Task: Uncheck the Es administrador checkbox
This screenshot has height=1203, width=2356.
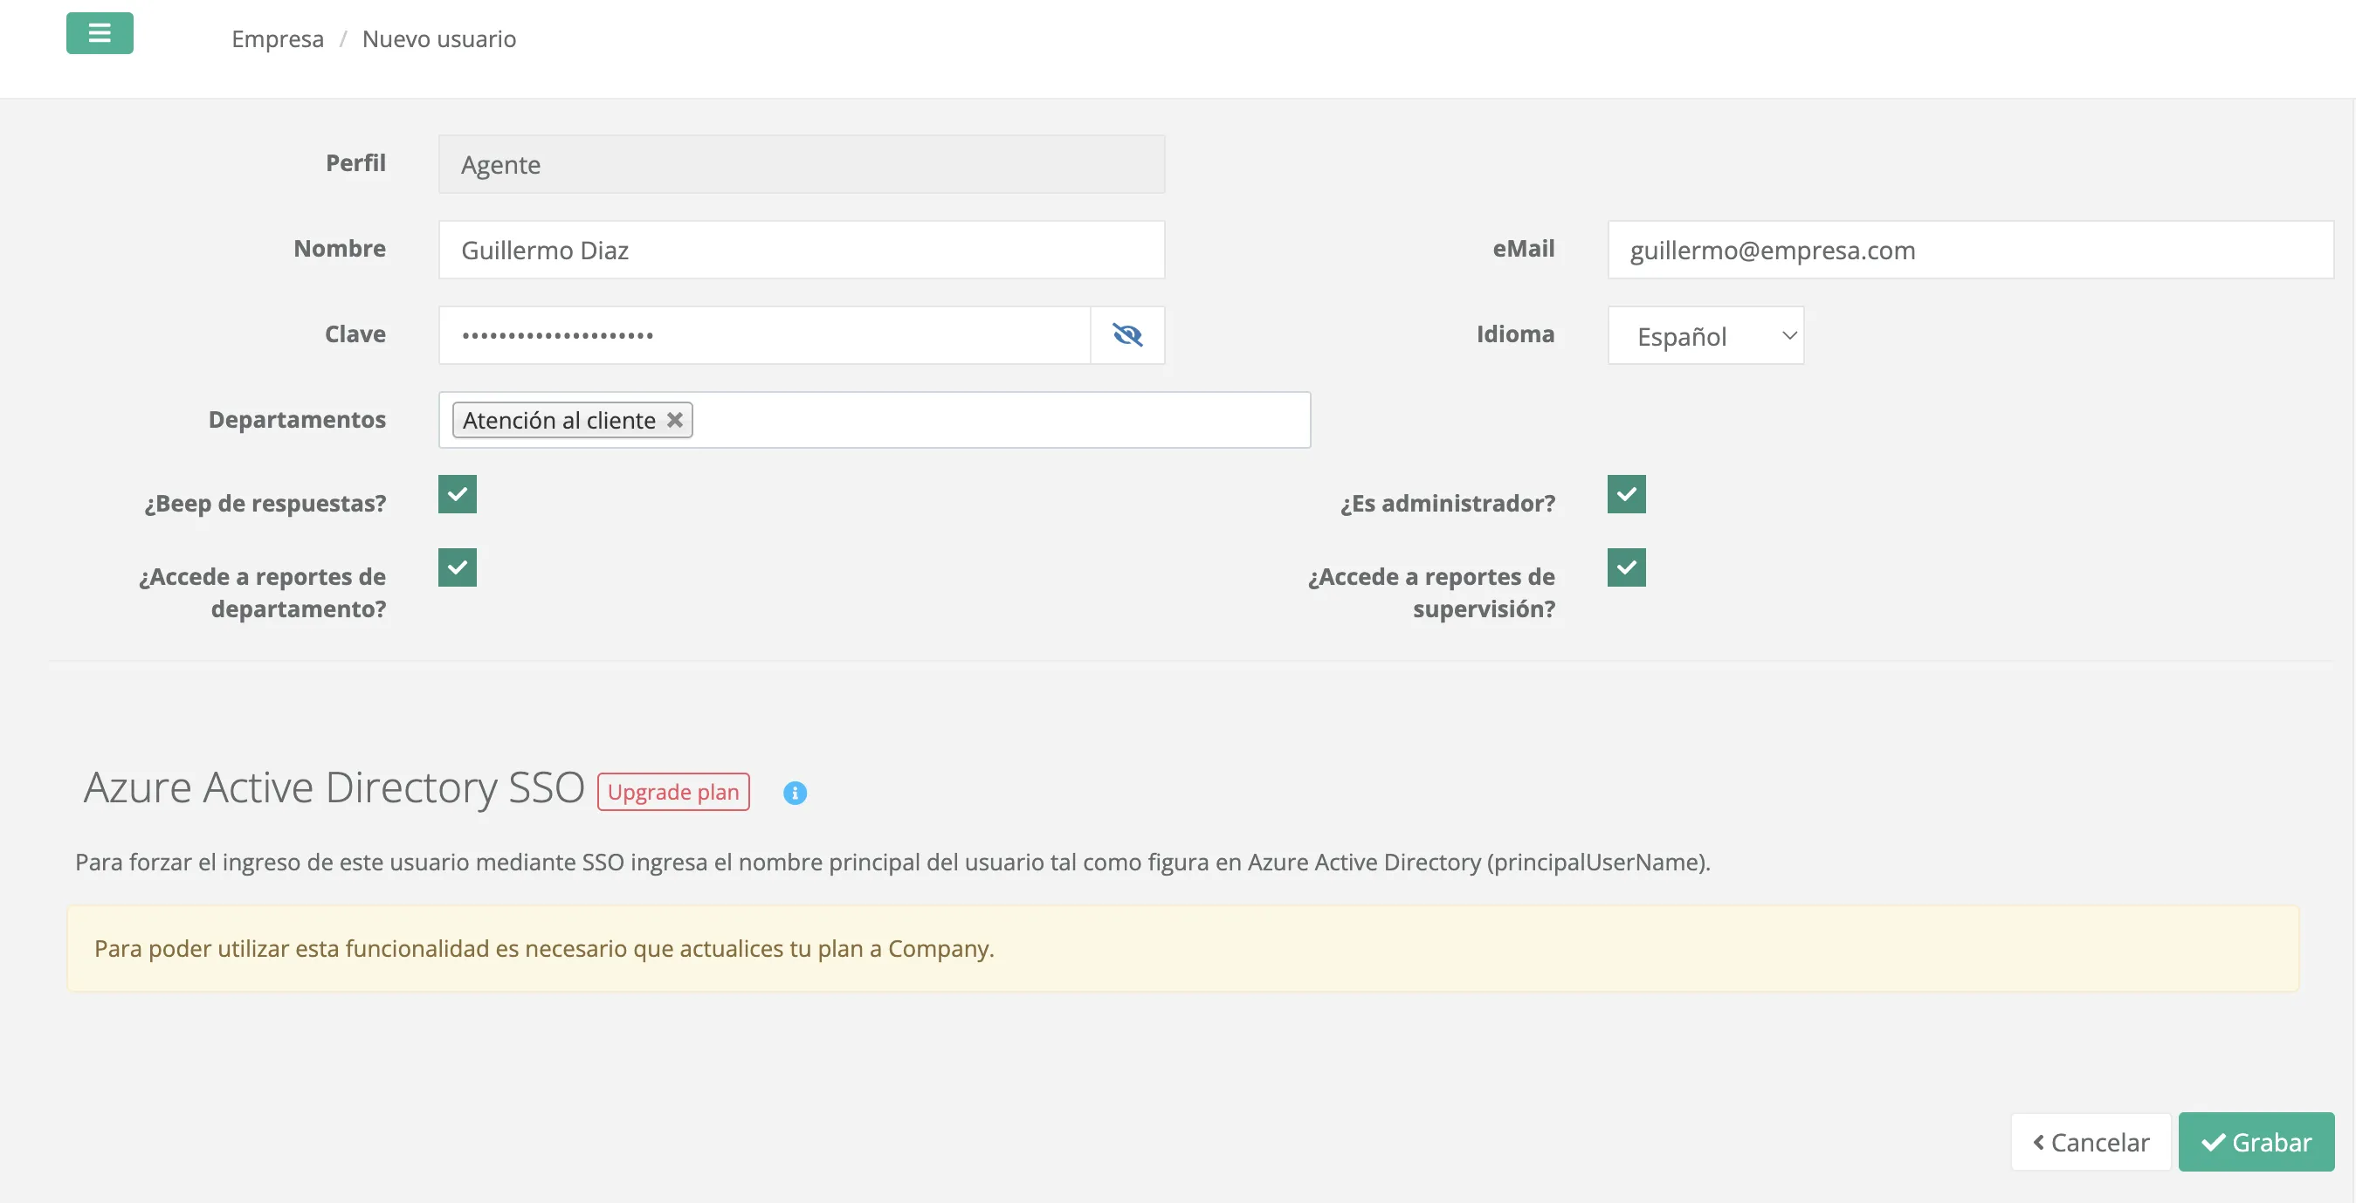Action: click(x=1626, y=493)
